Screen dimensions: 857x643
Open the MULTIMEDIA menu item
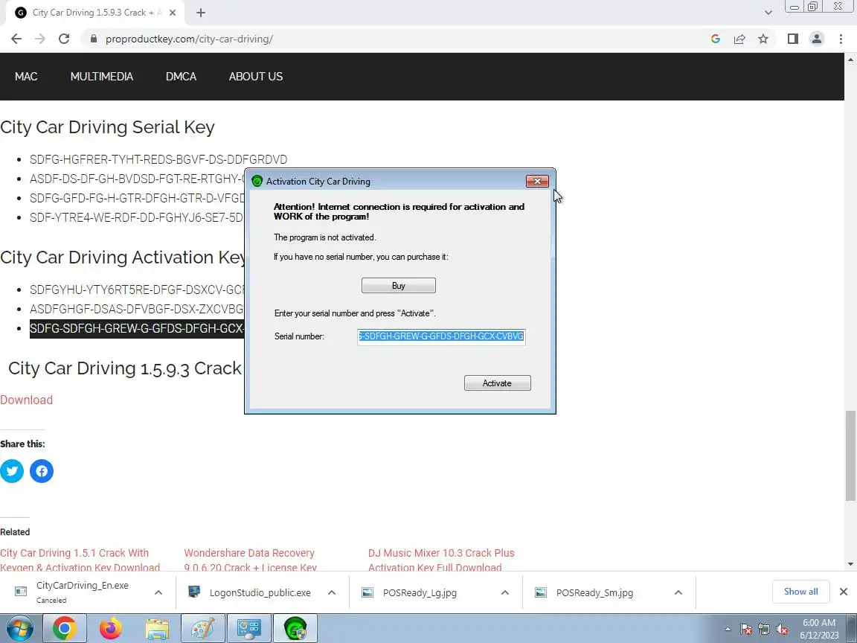(x=102, y=77)
